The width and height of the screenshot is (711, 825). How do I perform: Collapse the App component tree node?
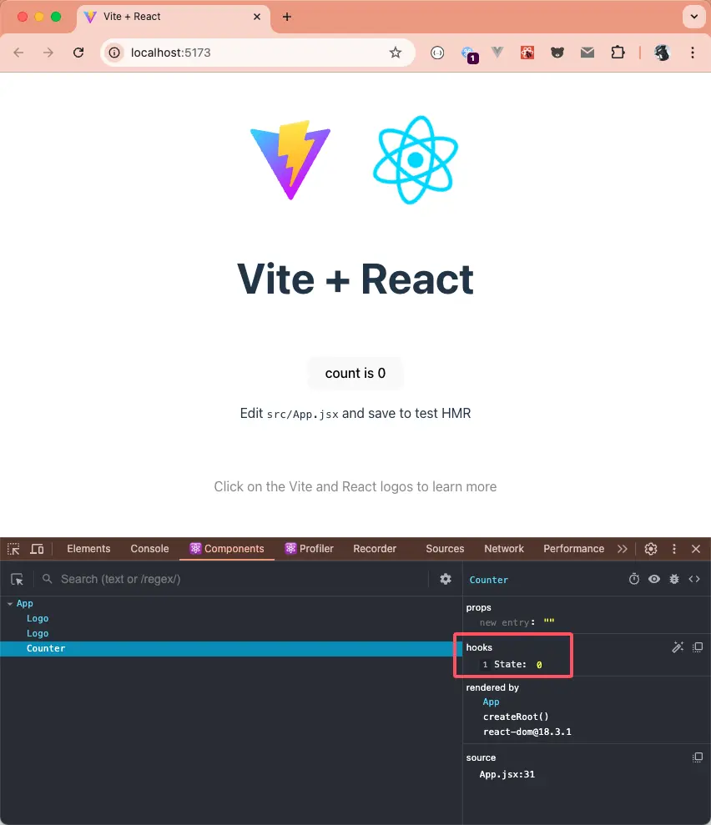10,604
